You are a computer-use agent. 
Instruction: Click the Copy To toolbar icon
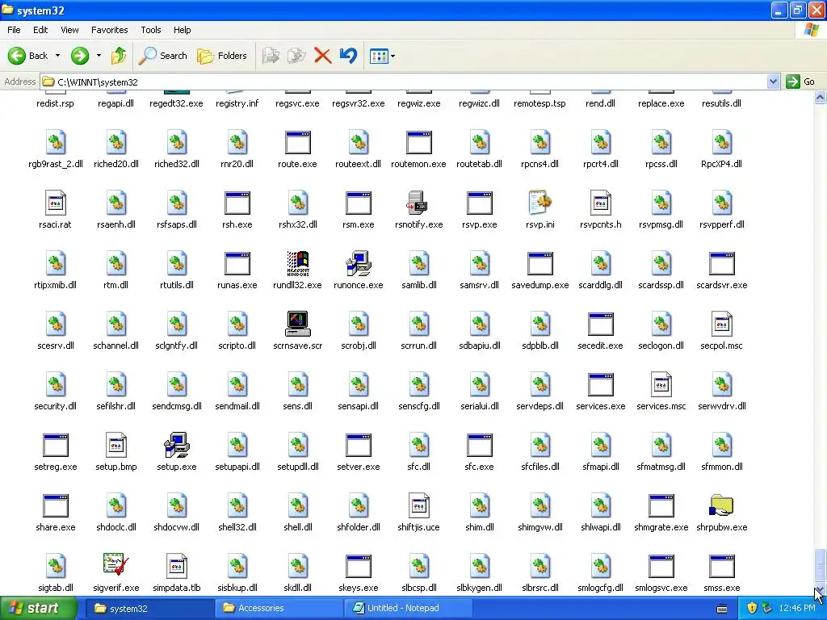[x=296, y=56]
